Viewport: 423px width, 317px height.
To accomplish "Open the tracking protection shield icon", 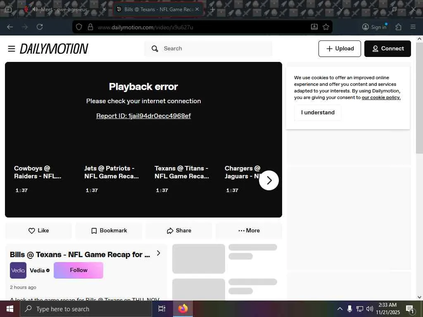I will 79,27.
